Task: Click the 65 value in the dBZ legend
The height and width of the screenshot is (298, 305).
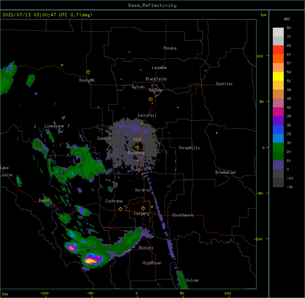Action: click(289, 46)
